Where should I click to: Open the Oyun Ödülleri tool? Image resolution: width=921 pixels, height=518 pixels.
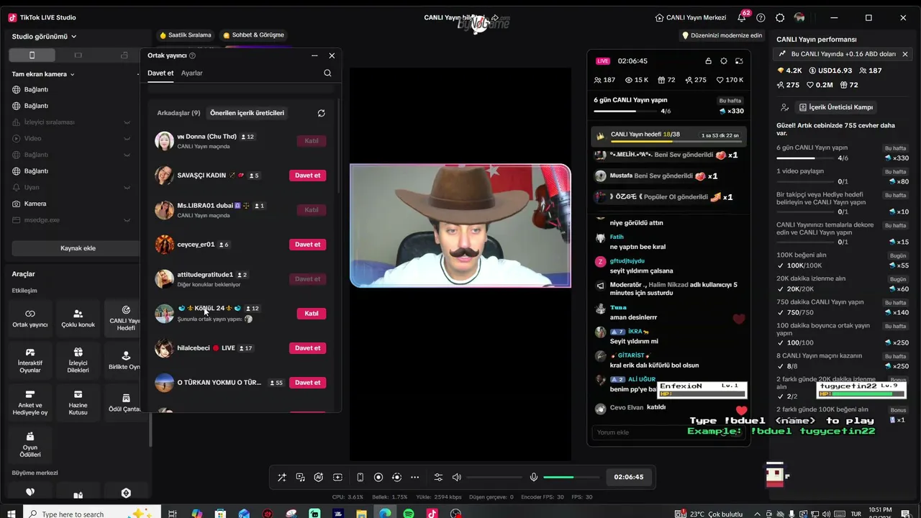pyautogui.click(x=30, y=444)
